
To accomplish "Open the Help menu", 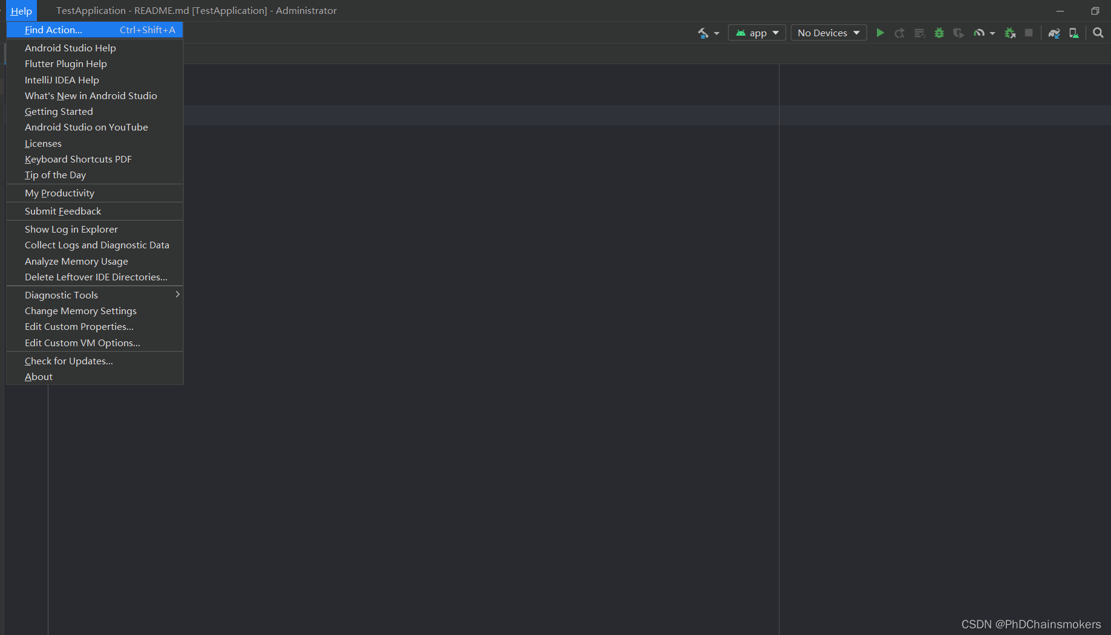I will (x=21, y=10).
